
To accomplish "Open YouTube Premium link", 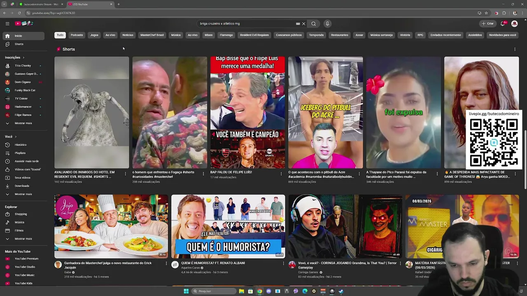I will click(24, 259).
